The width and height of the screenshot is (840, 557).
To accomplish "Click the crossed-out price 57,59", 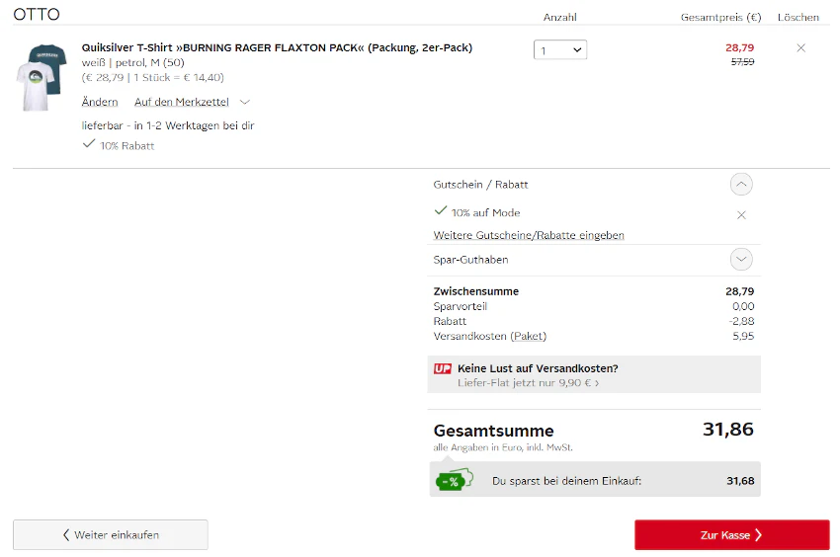I will coord(742,62).
